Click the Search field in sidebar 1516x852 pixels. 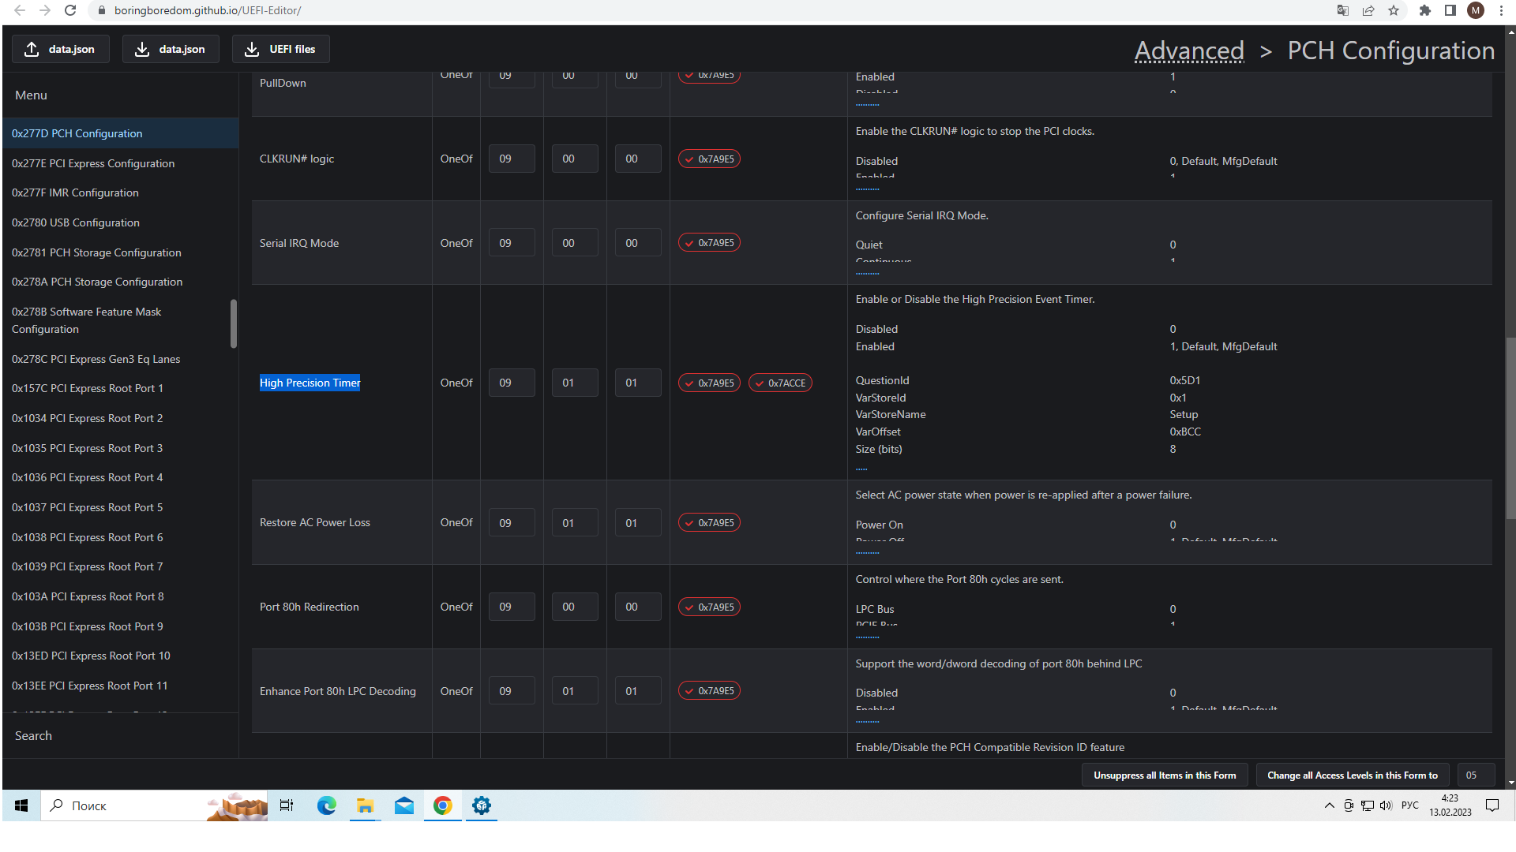[x=118, y=735]
